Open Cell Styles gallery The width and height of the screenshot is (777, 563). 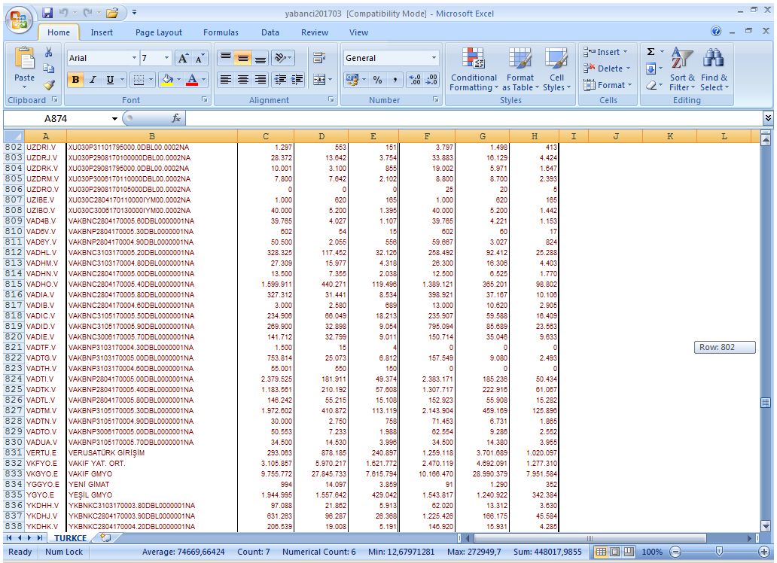click(556, 69)
